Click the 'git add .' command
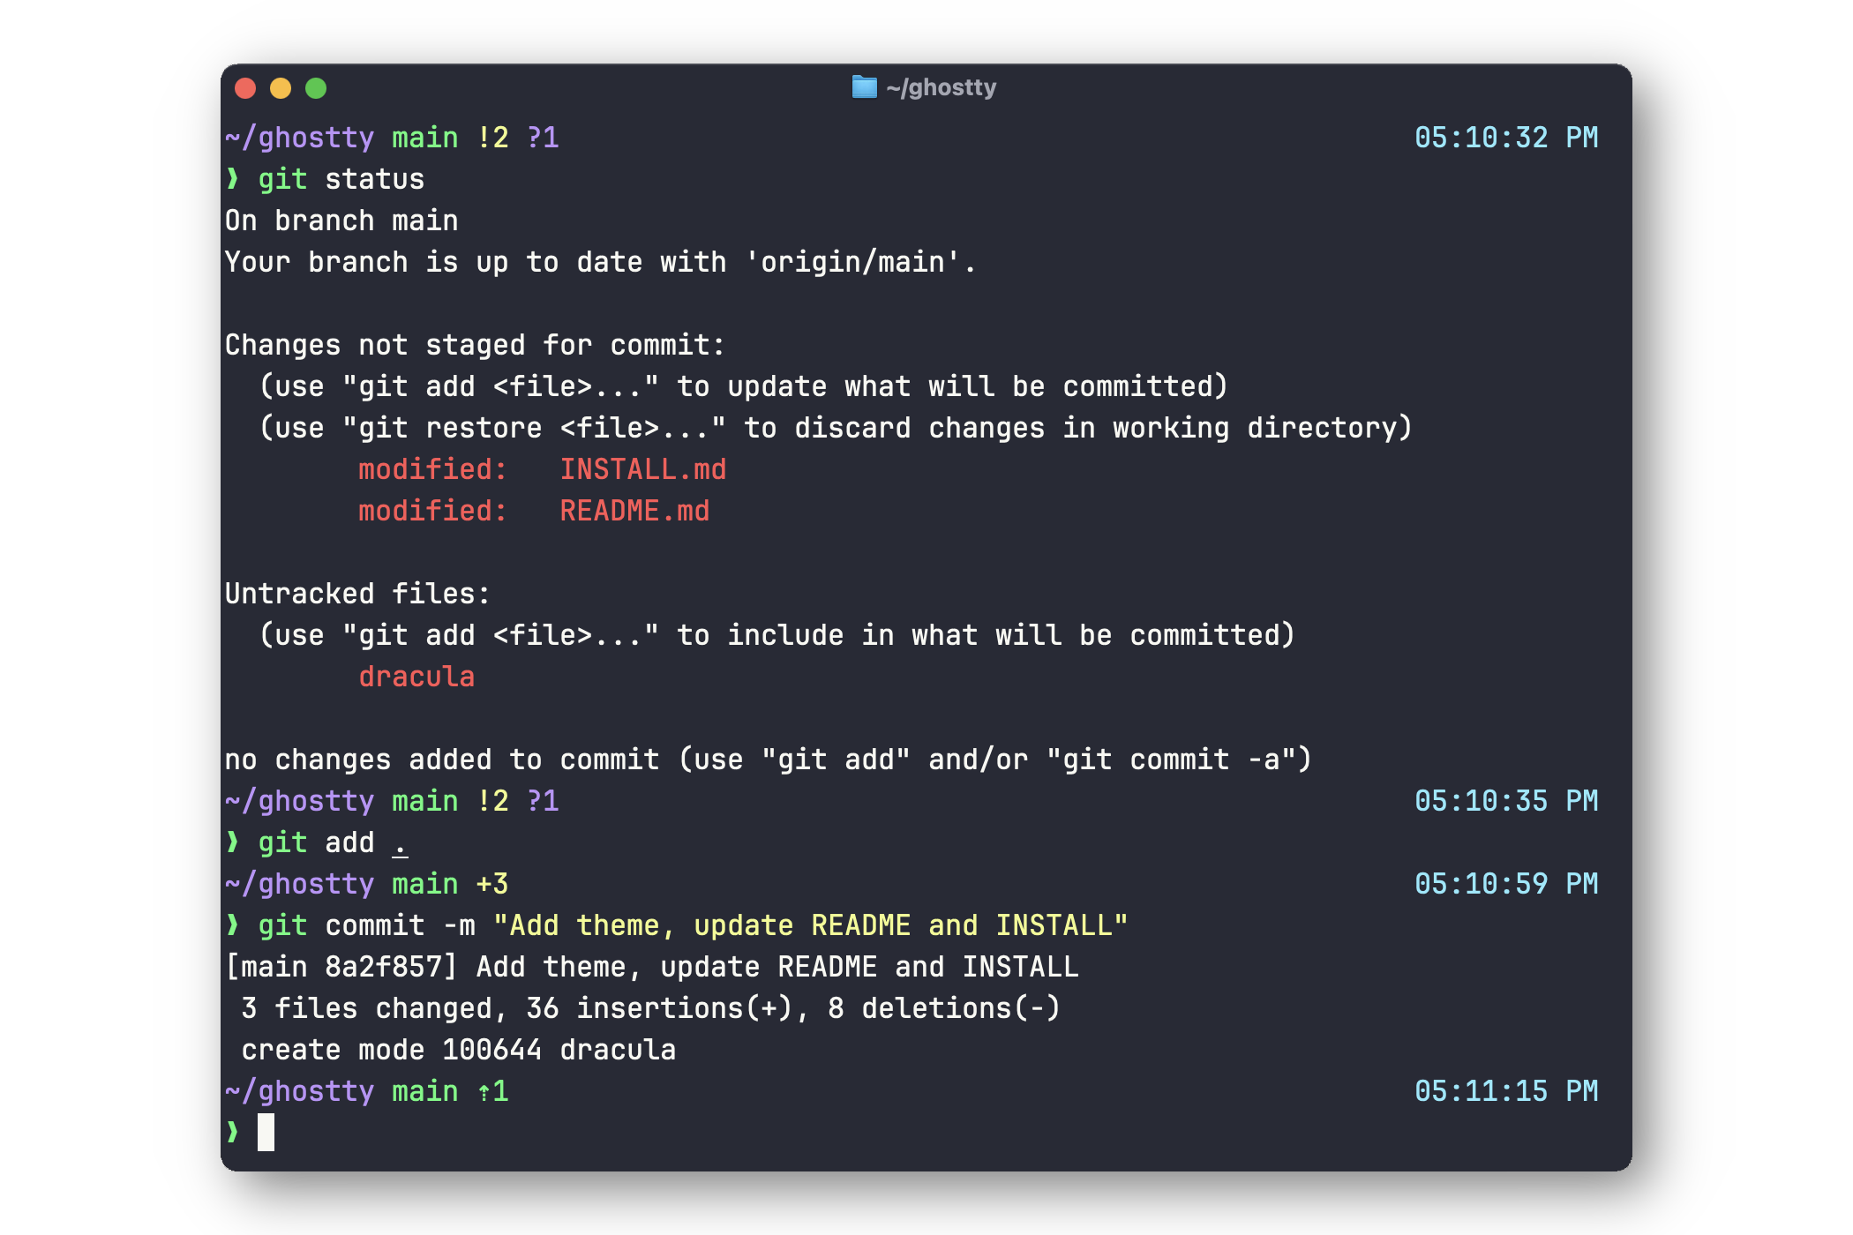Screen dimensions: 1853x1235 tap(333, 842)
